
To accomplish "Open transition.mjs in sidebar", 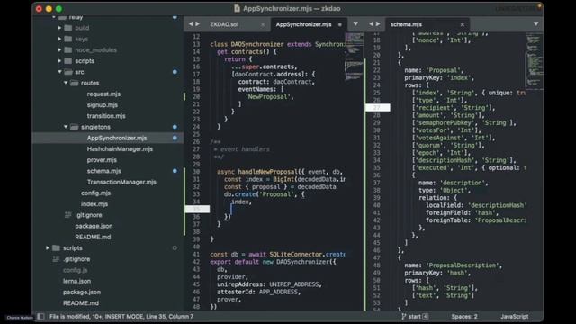I will (x=106, y=116).
